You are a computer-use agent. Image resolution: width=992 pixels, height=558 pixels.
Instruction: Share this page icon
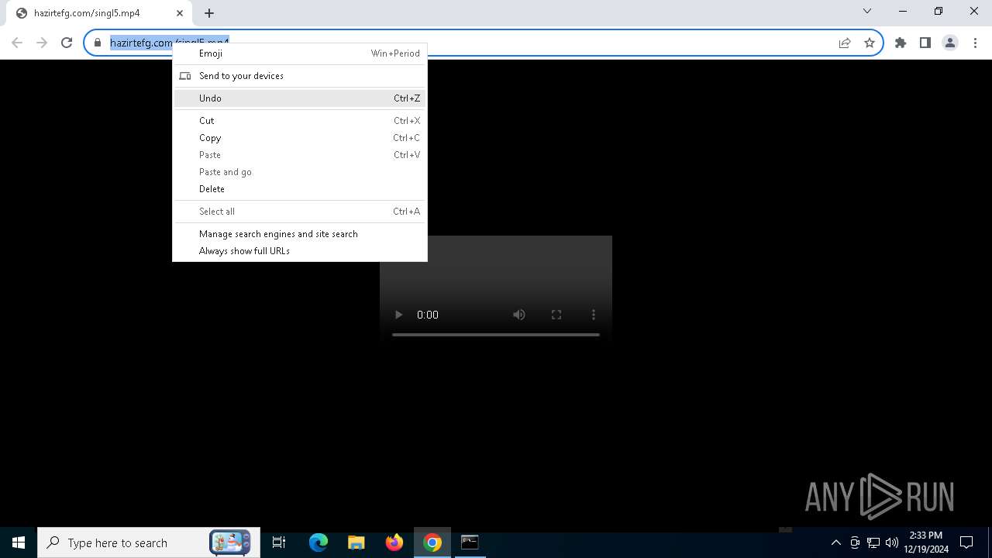[x=845, y=43]
